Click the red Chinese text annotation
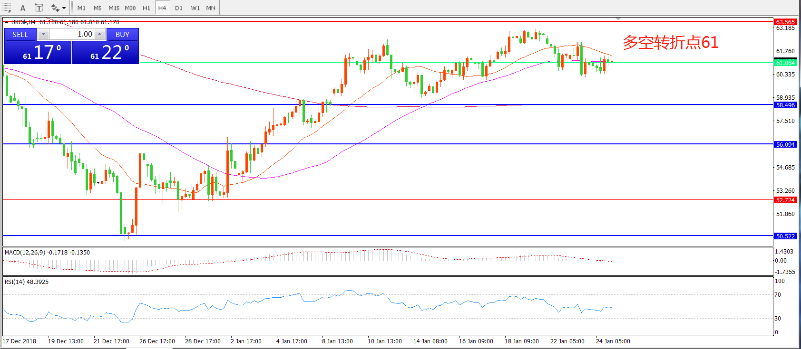This screenshot has height=349, width=801. coord(670,42)
